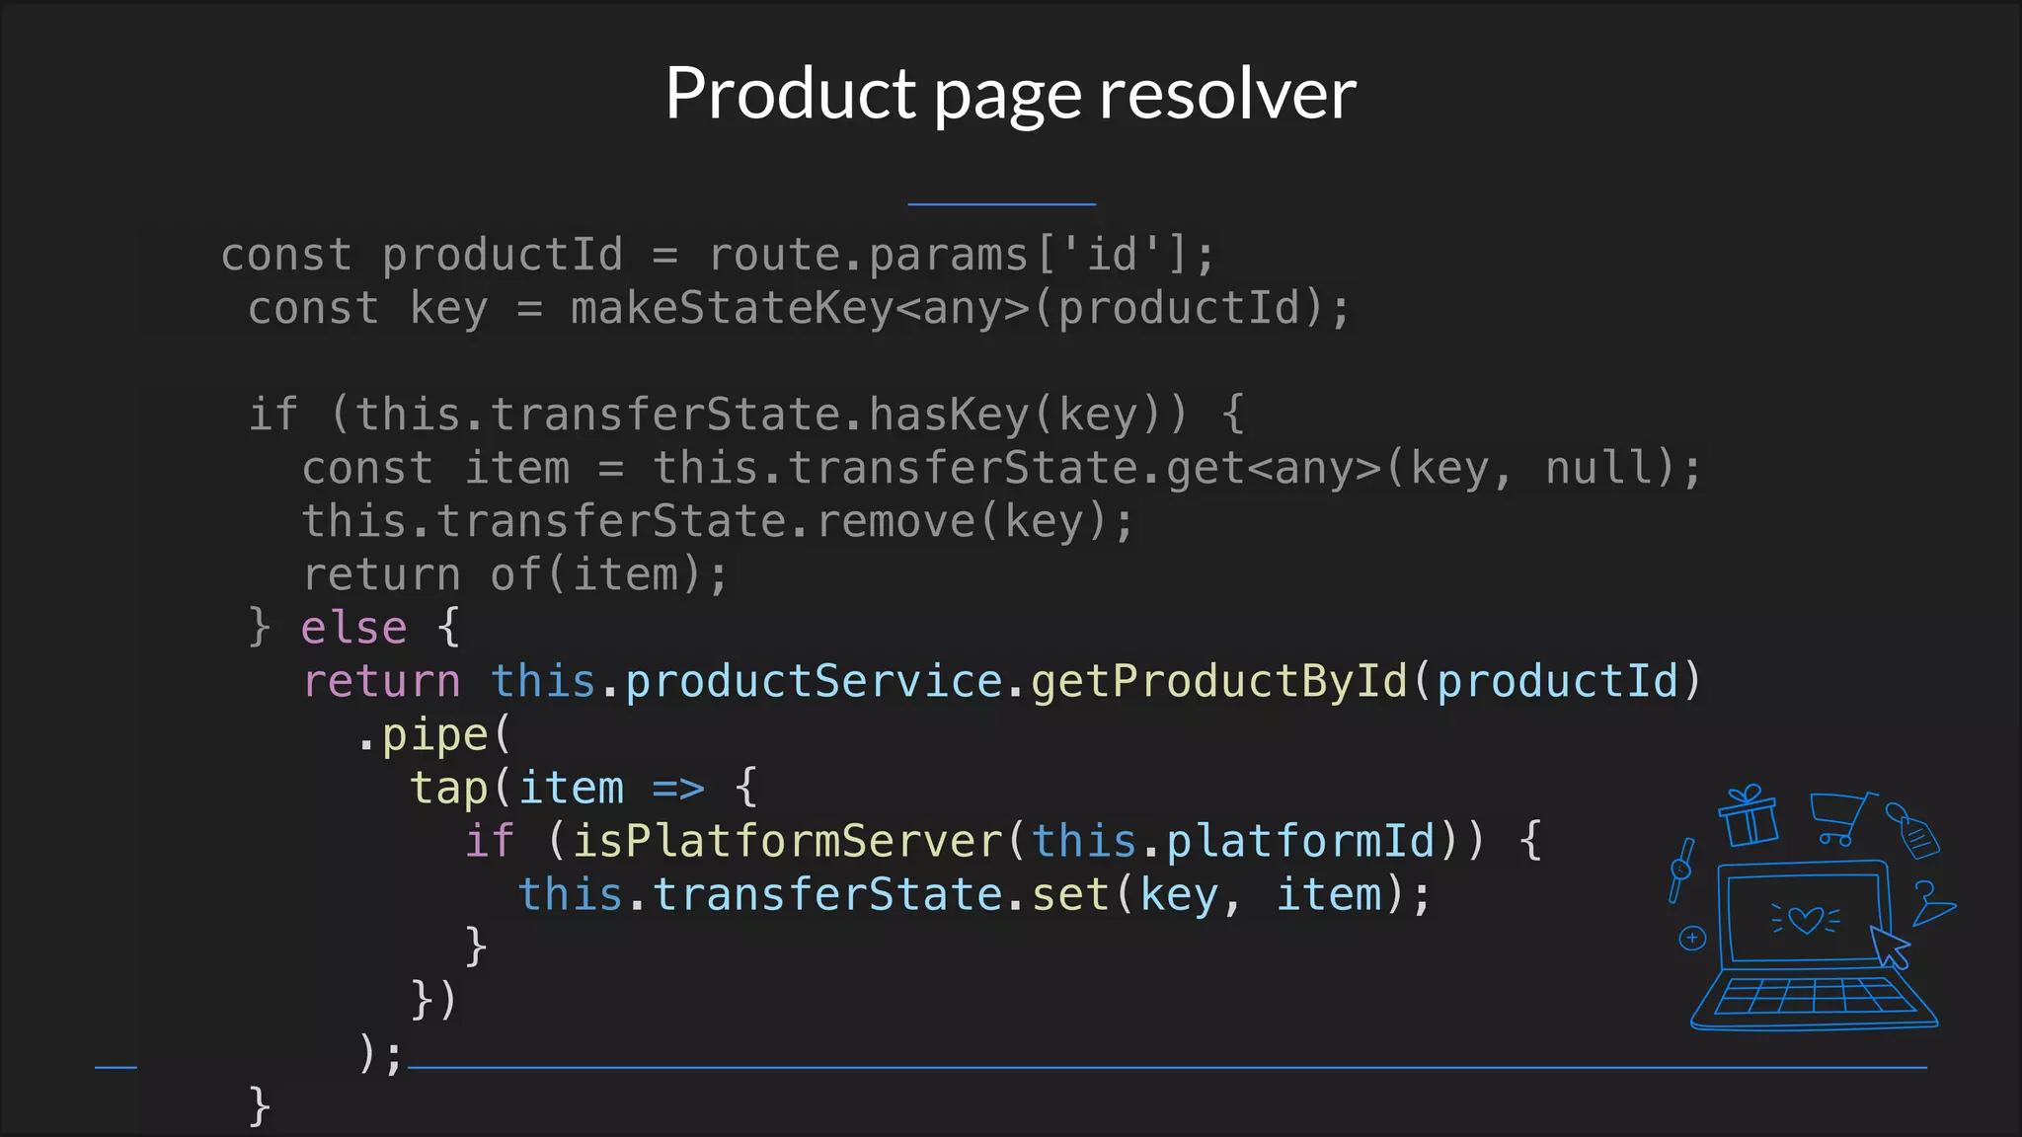This screenshot has height=1137, width=2022.
Task: Click the "return of(item);" line
Action: [x=514, y=574]
